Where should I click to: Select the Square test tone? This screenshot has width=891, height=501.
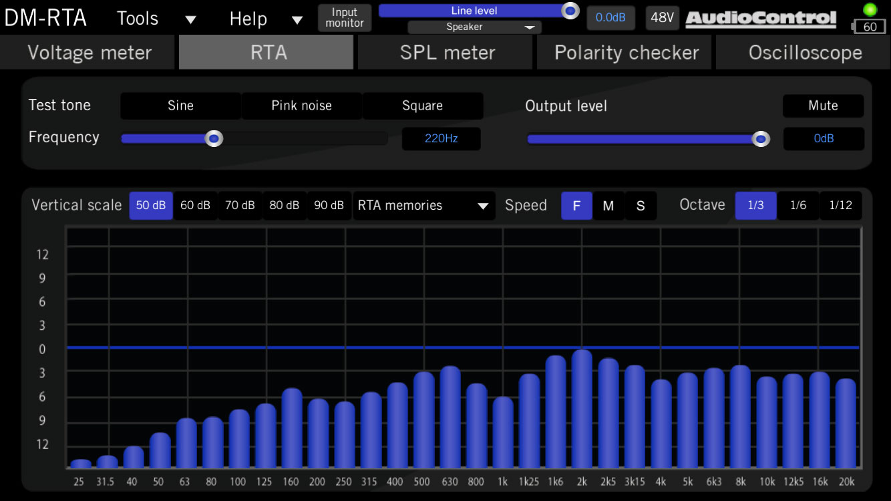[423, 106]
